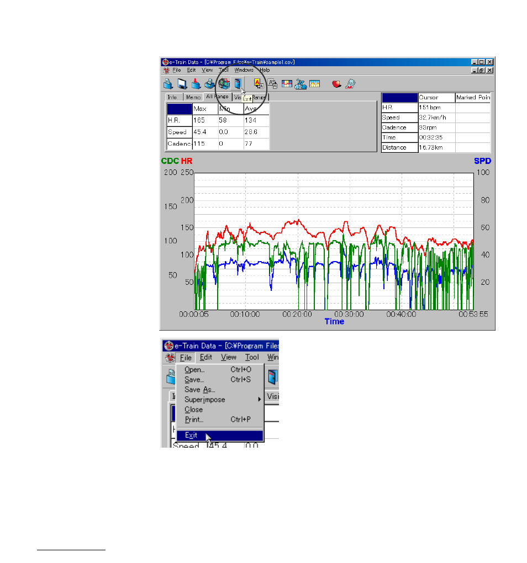Image resolution: width=527 pixels, height=563 pixels.
Task: Open the Edit menu in lower screenshot
Action: pyautogui.click(x=206, y=358)
